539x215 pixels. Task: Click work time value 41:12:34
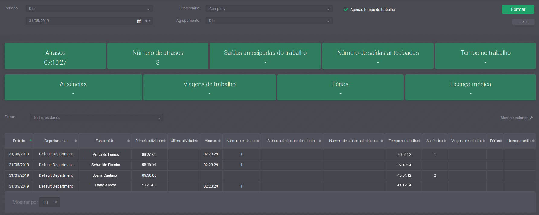pos(404,185)
